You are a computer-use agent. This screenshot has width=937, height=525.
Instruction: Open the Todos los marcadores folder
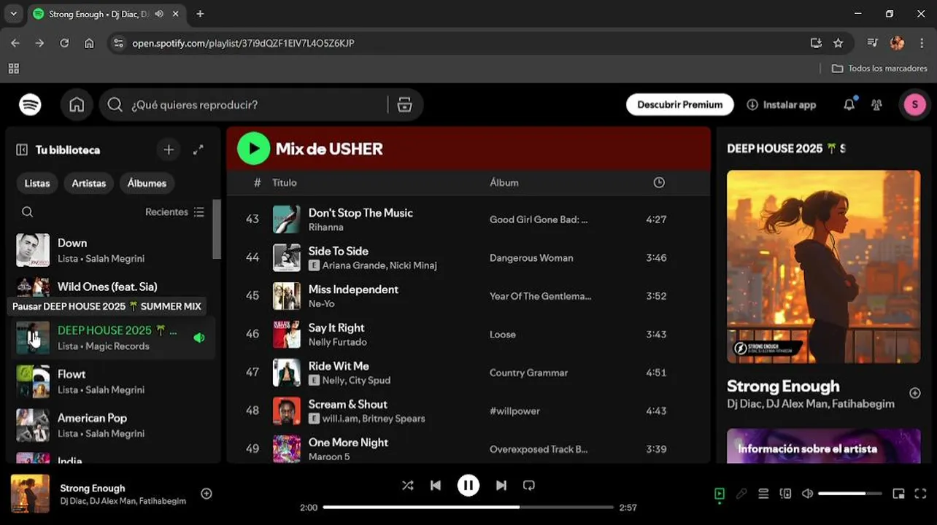(x=879, y=69)
